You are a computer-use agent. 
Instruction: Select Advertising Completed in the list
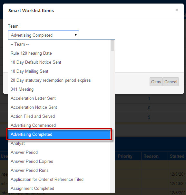59,134
